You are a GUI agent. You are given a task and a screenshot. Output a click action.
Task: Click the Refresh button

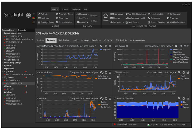coord(43,14)
